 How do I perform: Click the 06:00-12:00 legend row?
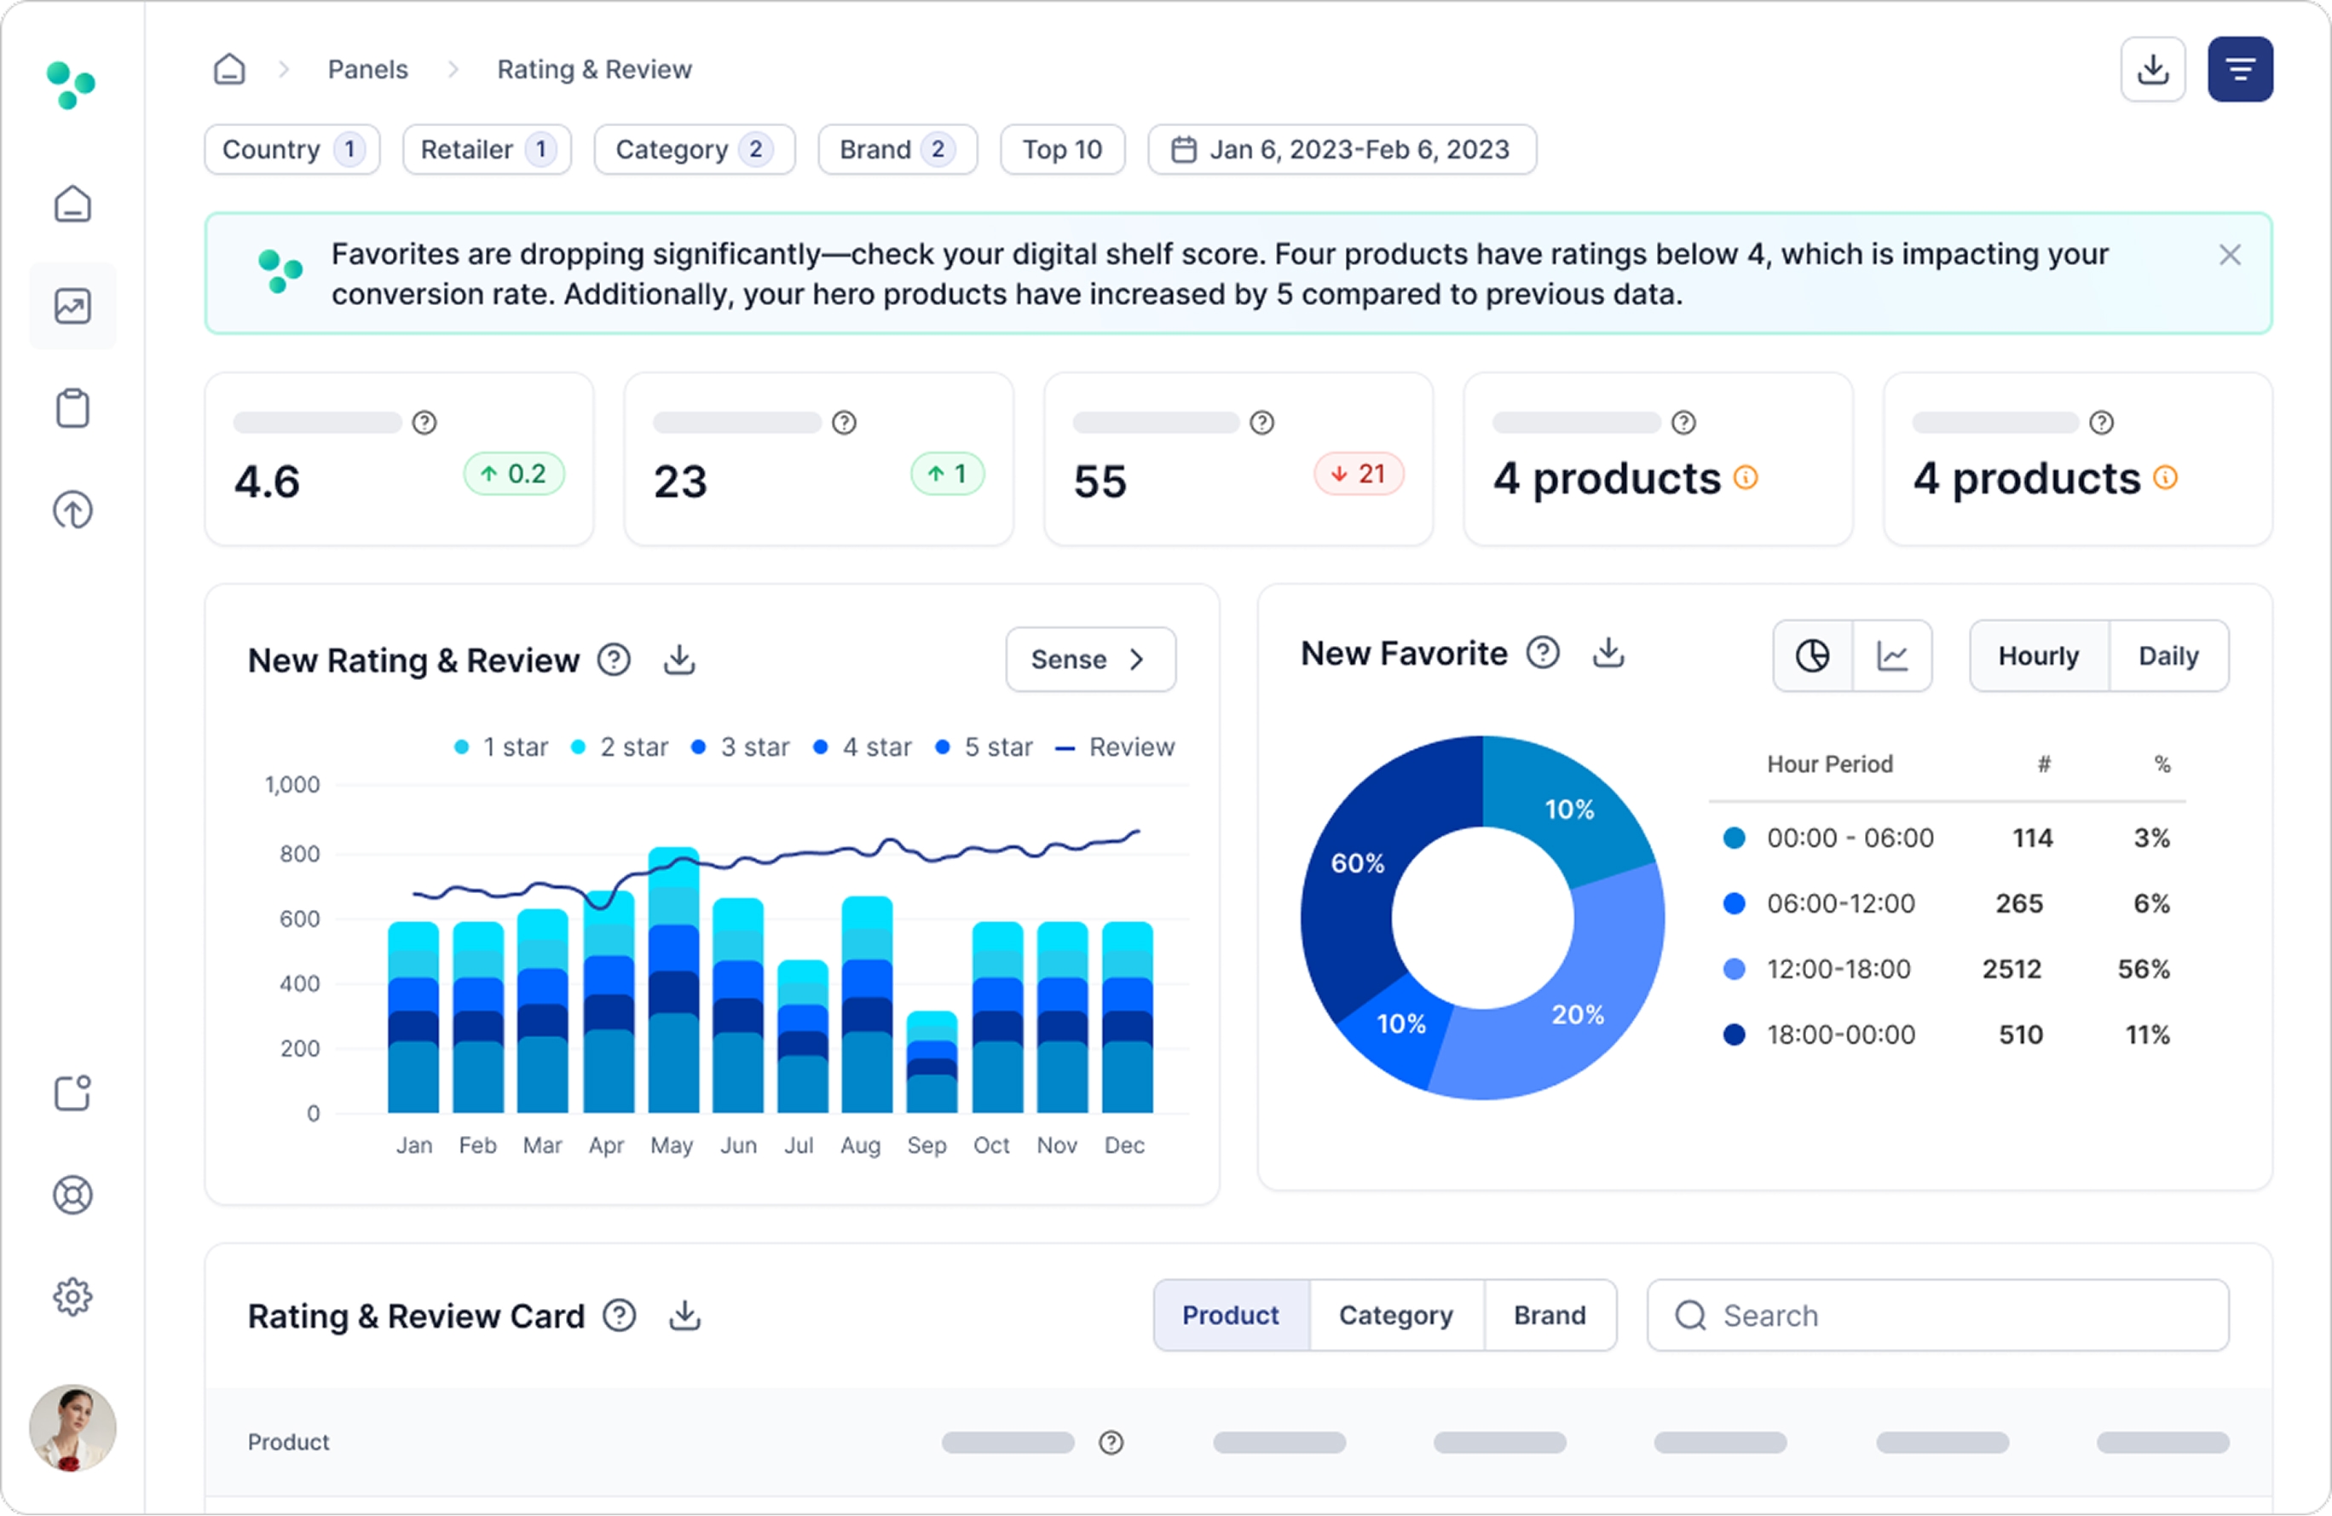pyautogui.click(x=1948, y=904)
